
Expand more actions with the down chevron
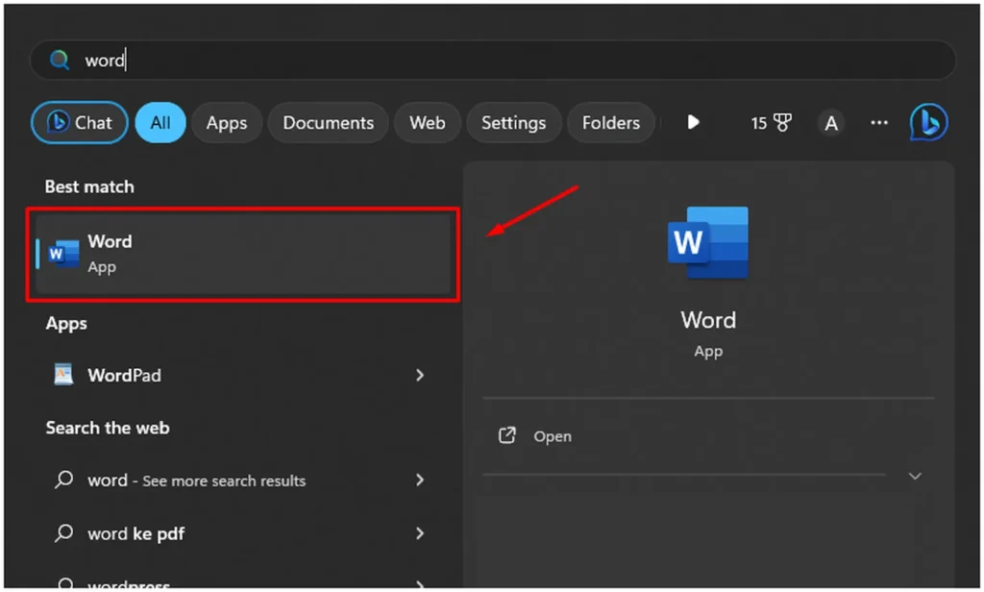[915, 476]
